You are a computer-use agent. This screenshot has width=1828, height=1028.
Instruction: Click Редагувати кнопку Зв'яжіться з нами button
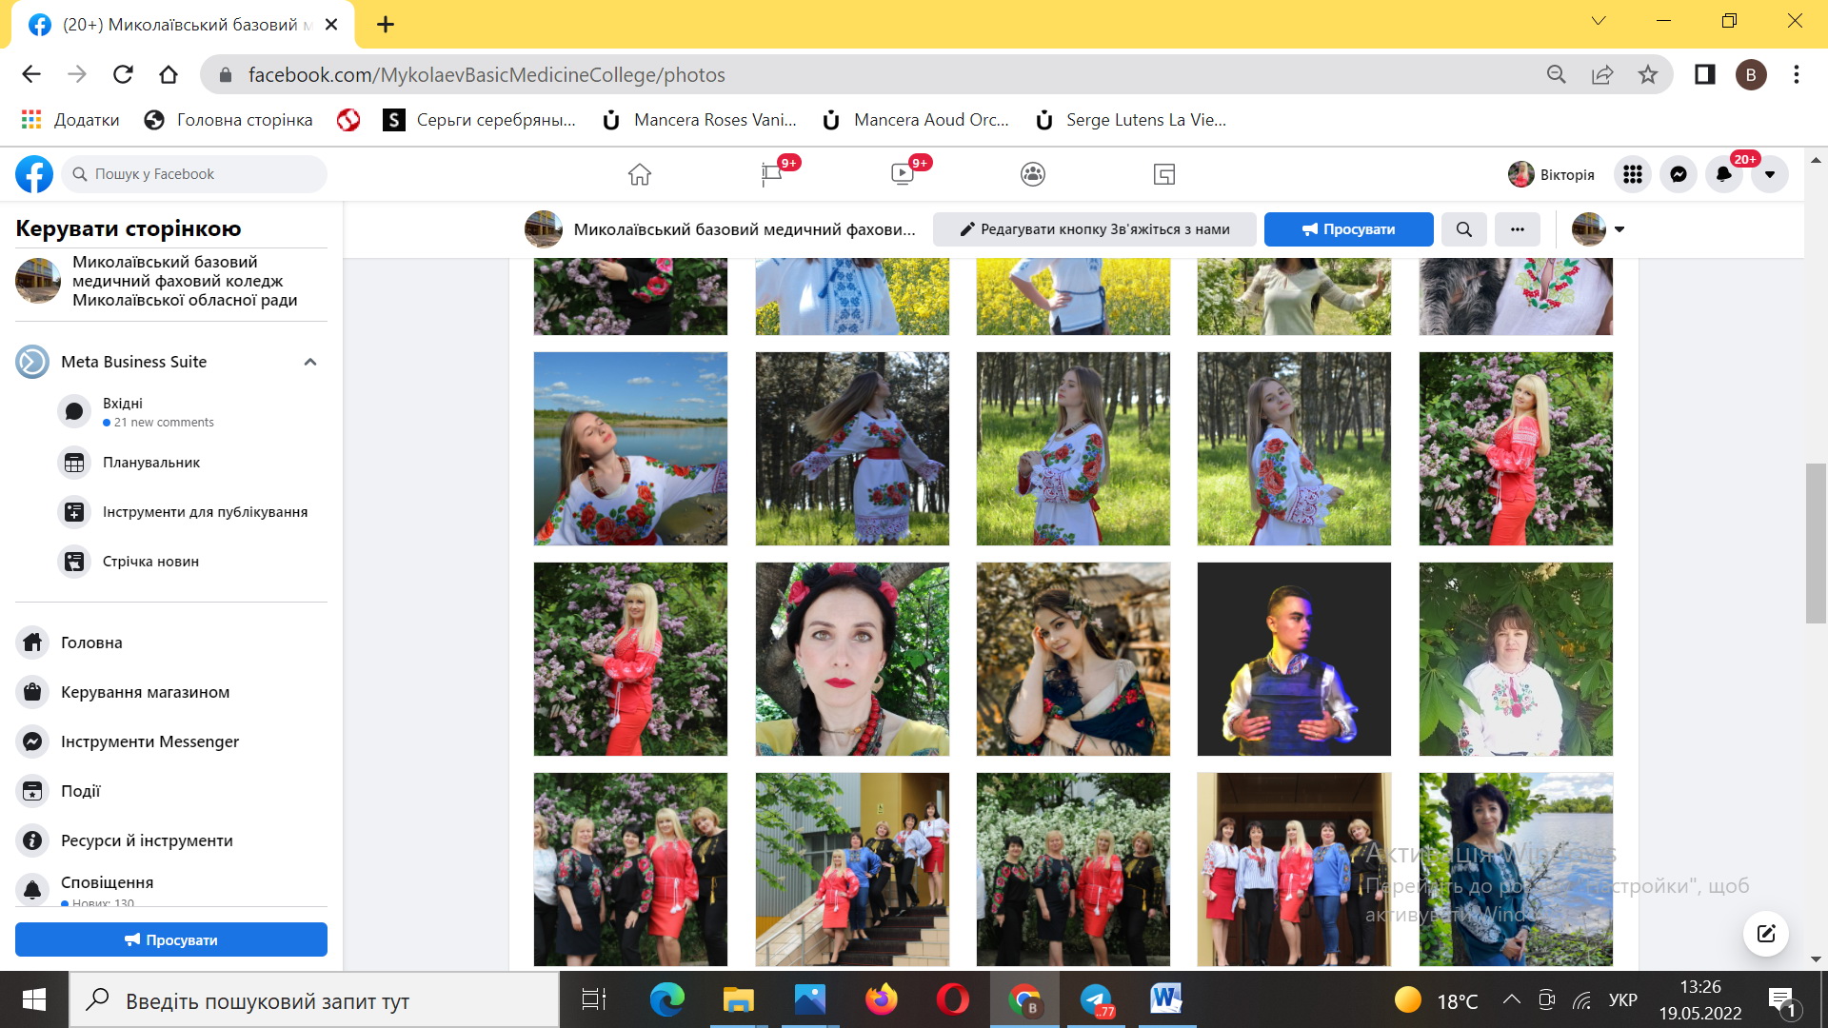(x=1094, y=229)
